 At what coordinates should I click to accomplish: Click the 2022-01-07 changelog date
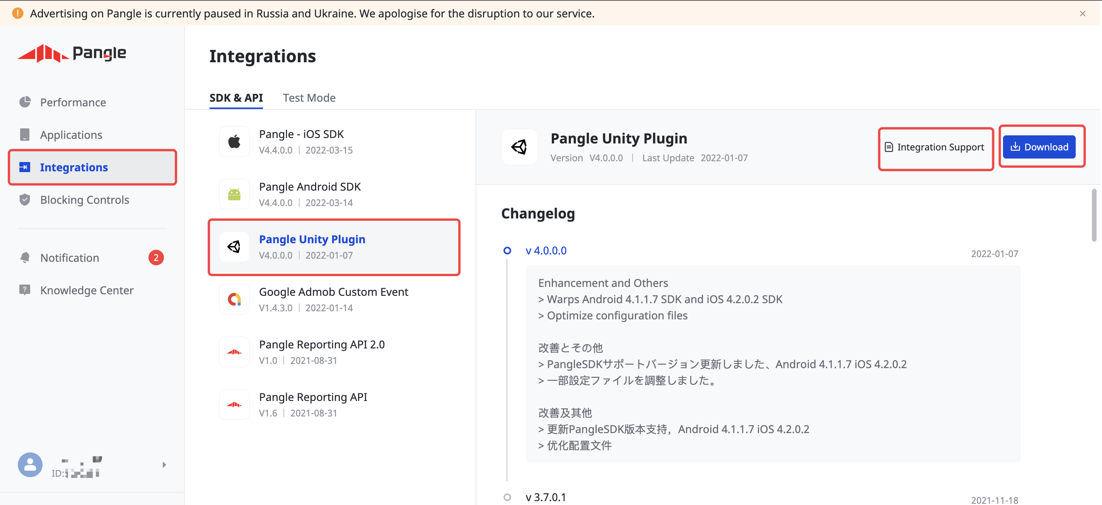pos(994,254)
